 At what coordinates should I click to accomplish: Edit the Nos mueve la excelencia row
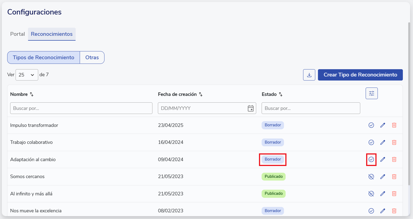point(383,211)
